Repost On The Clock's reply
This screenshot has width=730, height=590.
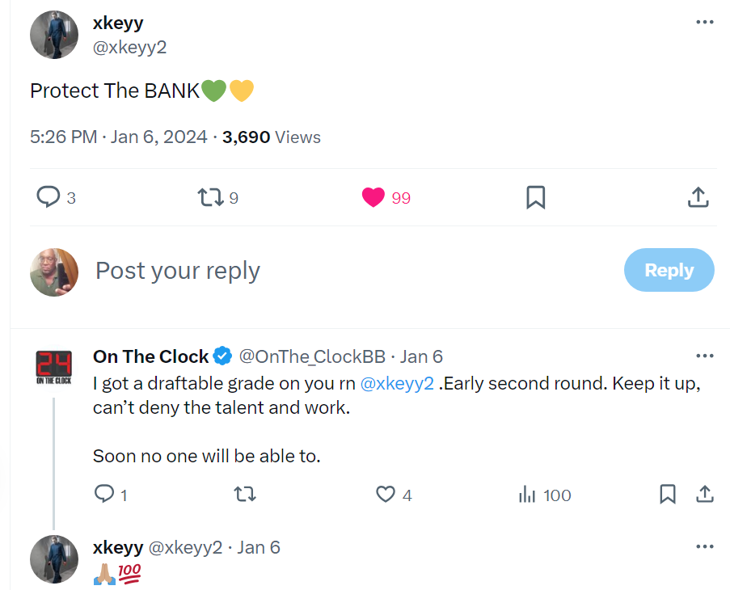244,494
